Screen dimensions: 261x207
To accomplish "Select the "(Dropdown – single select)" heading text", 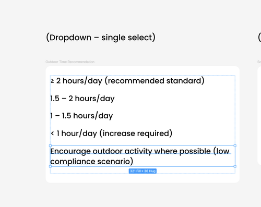I will point(101,38).
